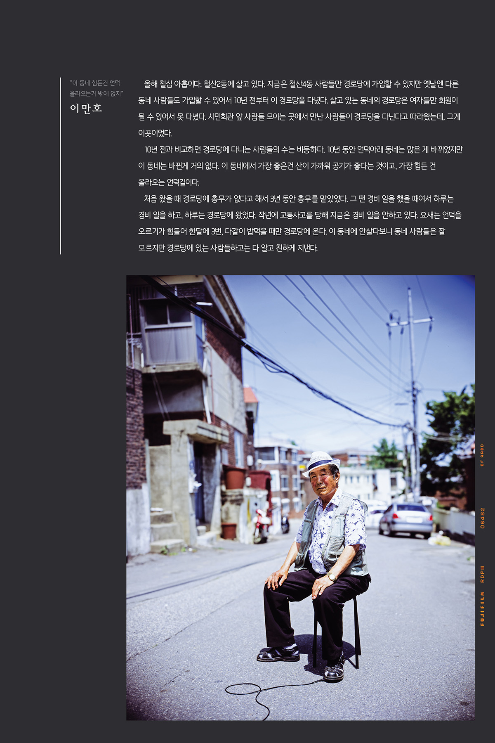Click the first paragraph starting with 올해 칠십 아홉이다
495x743 pixels.
(x=299, y=109)
